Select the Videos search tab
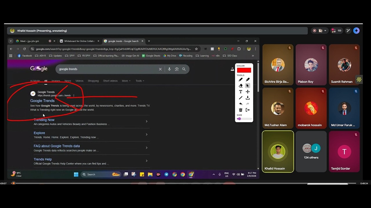This screenshot has height=208, width=371. [x=79, y=81]
